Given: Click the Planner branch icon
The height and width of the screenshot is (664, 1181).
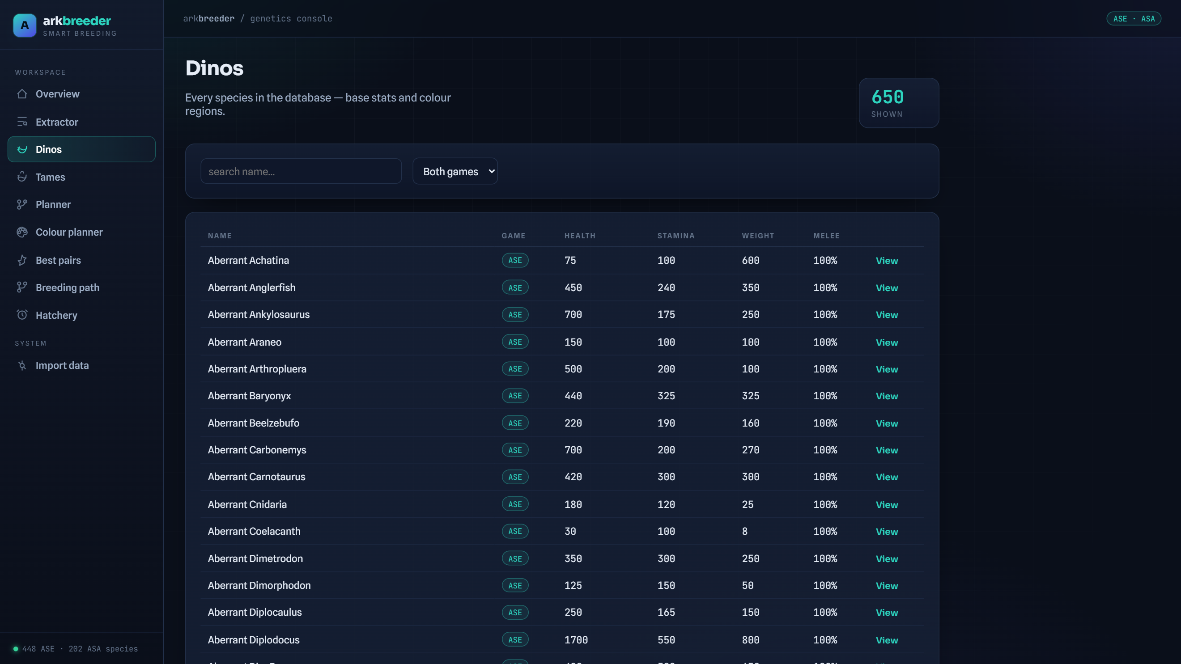Looking at the screenshot, I should pyautogui.click(x=22, y=204).
